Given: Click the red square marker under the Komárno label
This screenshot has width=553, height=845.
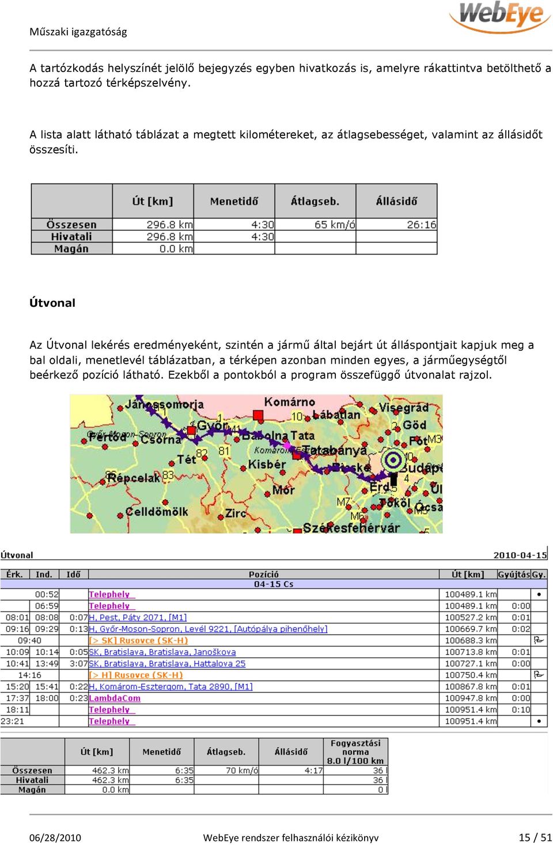Looking at the screenshot, I should click(258, 415).
